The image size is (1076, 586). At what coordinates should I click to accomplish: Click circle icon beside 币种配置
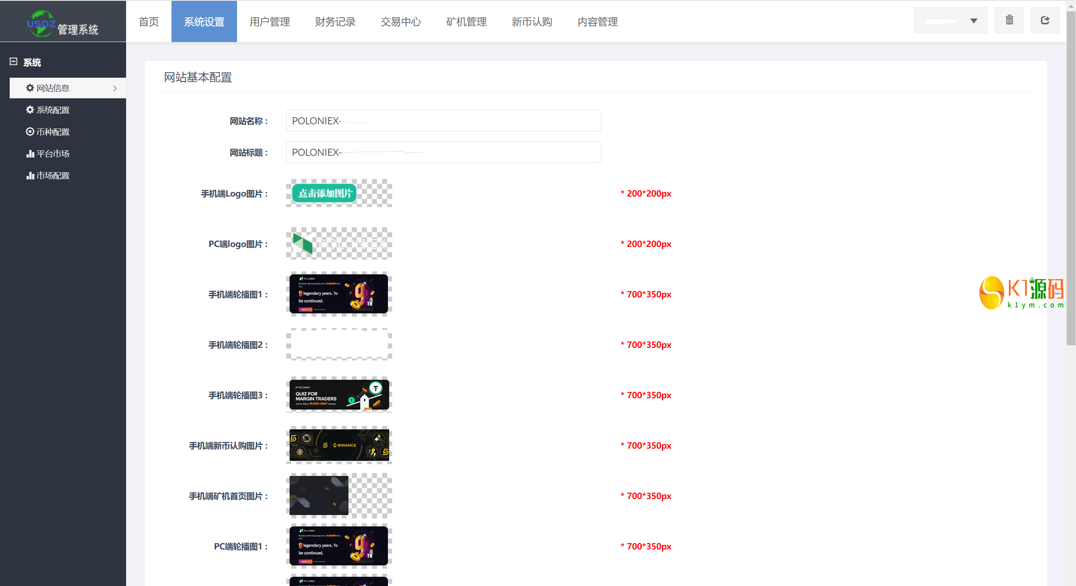point(30,131)
